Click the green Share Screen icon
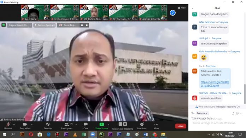246x138 pixels. [x=102, y=124]
